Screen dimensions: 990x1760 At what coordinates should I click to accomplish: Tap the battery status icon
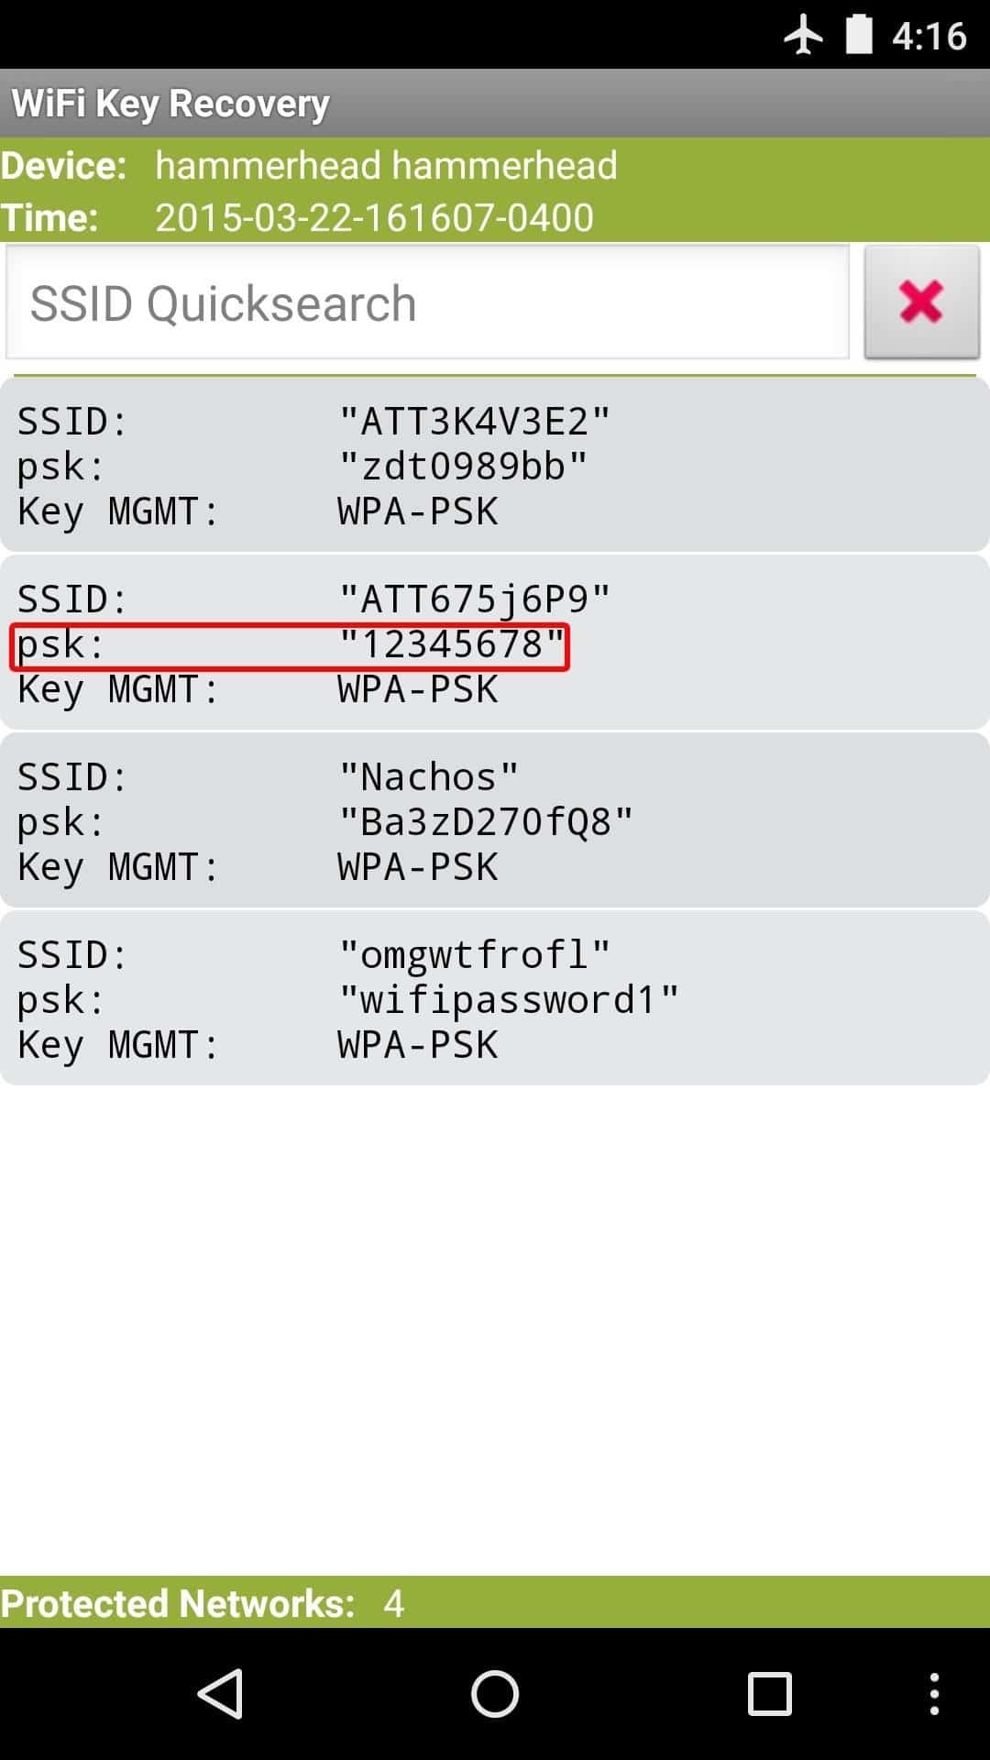click(859, 35)
